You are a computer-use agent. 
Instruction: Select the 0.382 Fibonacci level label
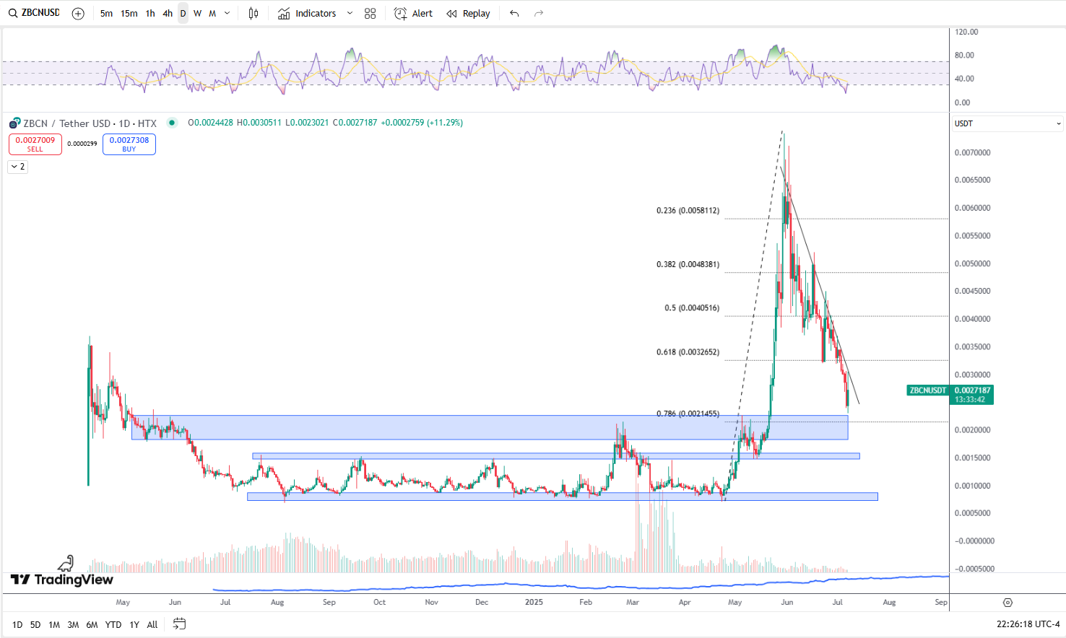[x=688, y=264]
